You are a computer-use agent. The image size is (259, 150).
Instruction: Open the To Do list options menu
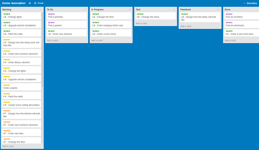coord(85,10)
